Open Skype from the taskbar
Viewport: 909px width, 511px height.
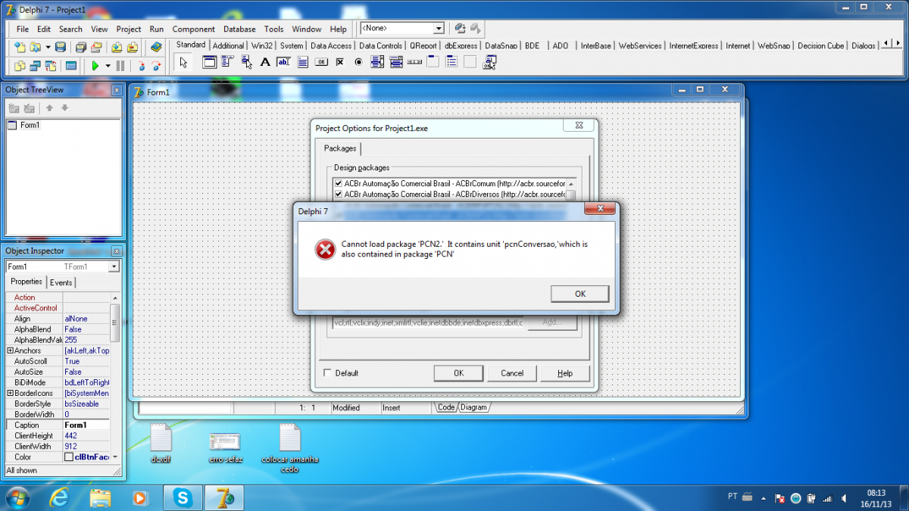pos(182,497)
